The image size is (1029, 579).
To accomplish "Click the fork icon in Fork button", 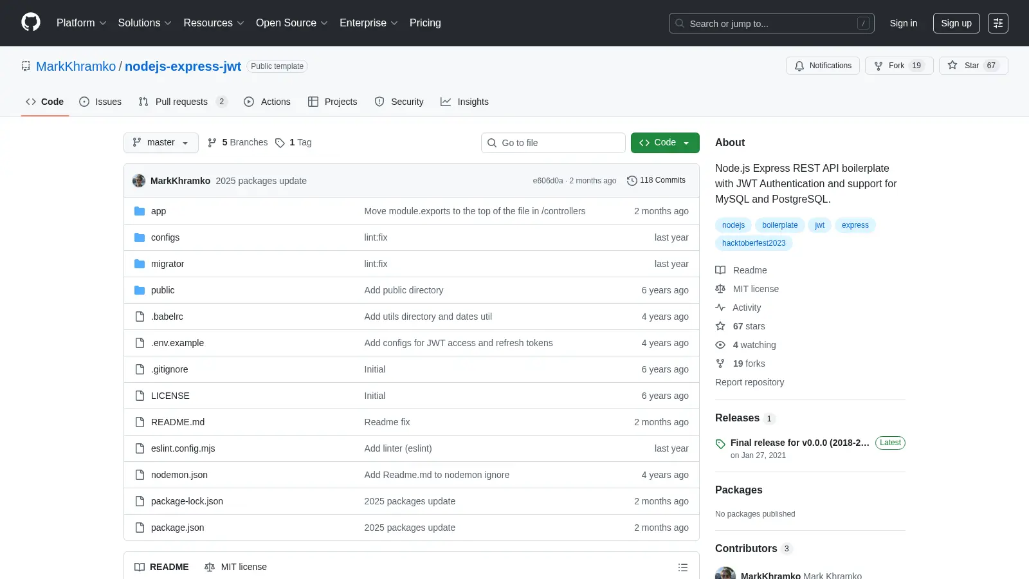I will pos(879,66).
